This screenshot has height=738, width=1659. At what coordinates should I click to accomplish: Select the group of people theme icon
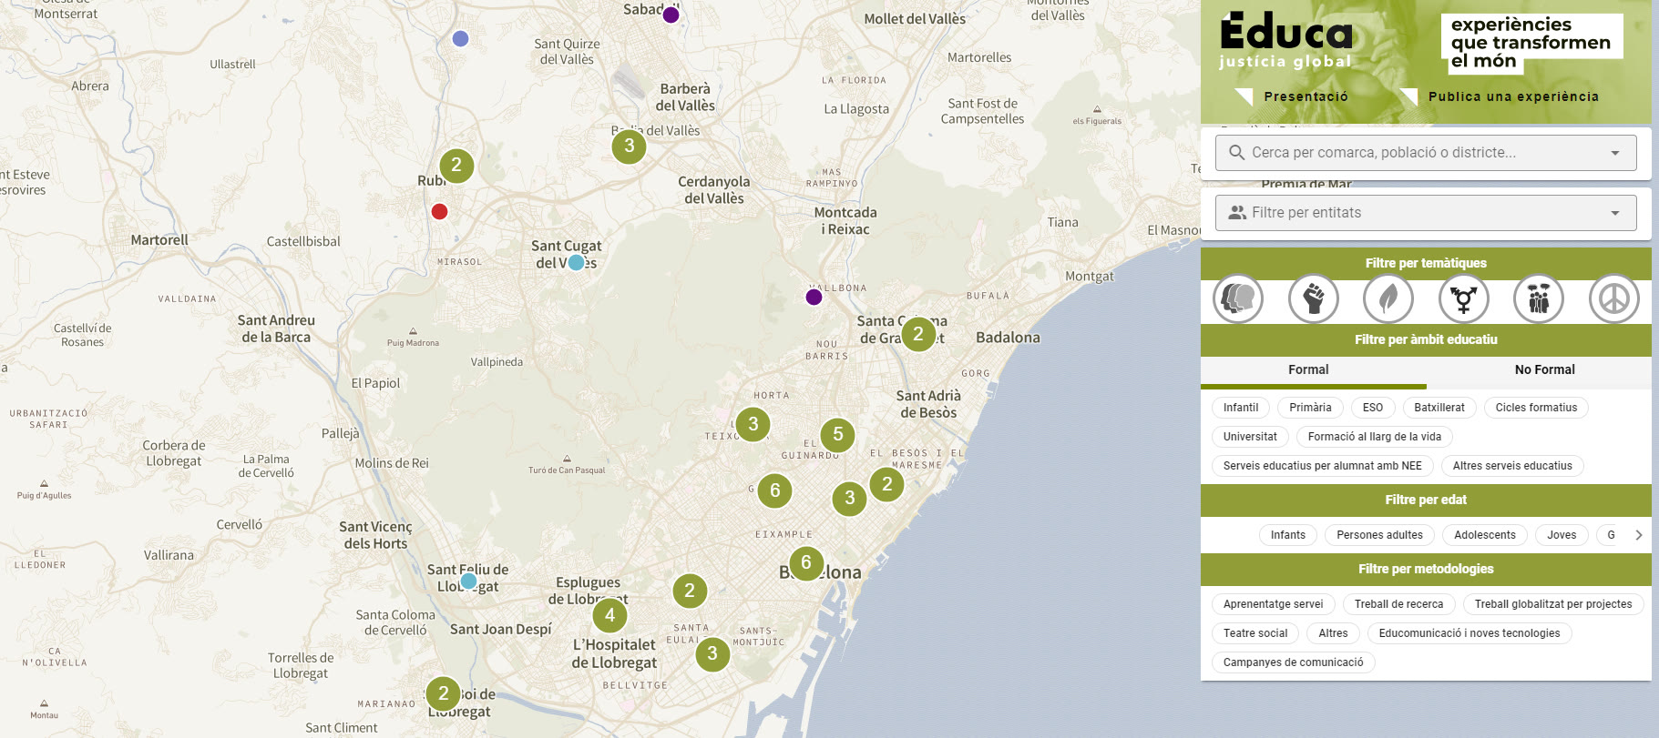pyautogui.click(x=1539, y=298)
